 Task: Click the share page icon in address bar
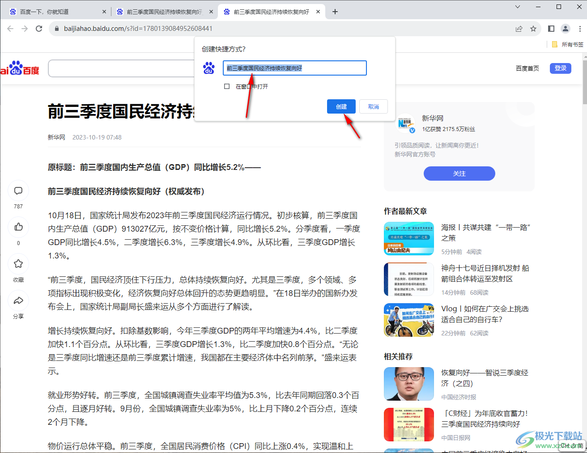click(x=519, y=29)
